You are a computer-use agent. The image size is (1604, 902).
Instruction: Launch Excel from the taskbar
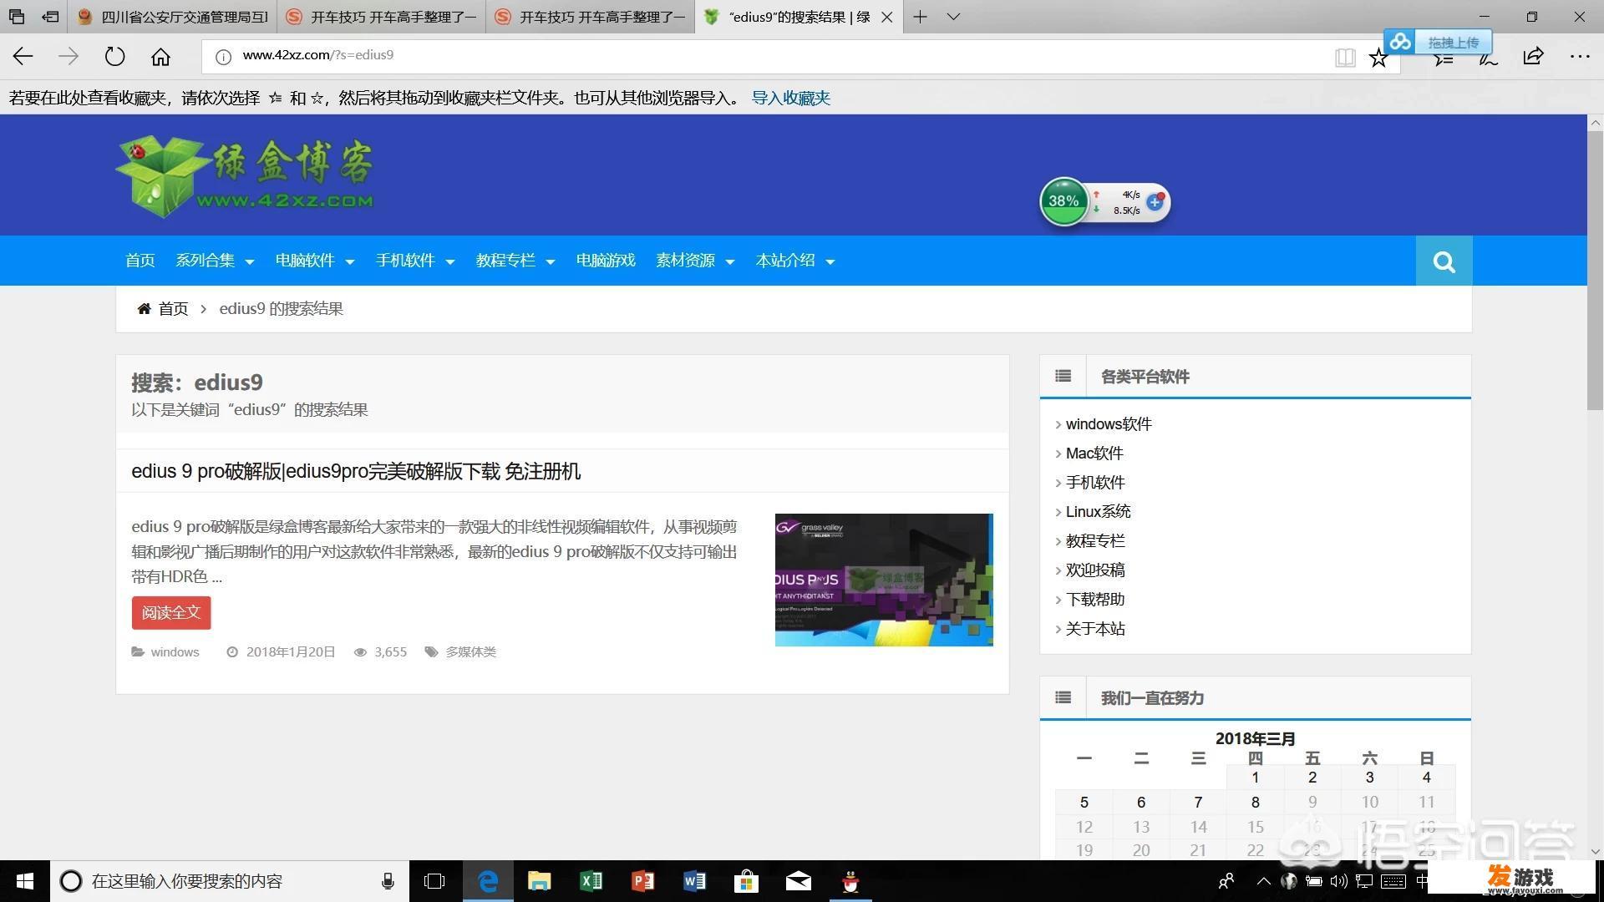pyautogui.click(x=591, y=881)
